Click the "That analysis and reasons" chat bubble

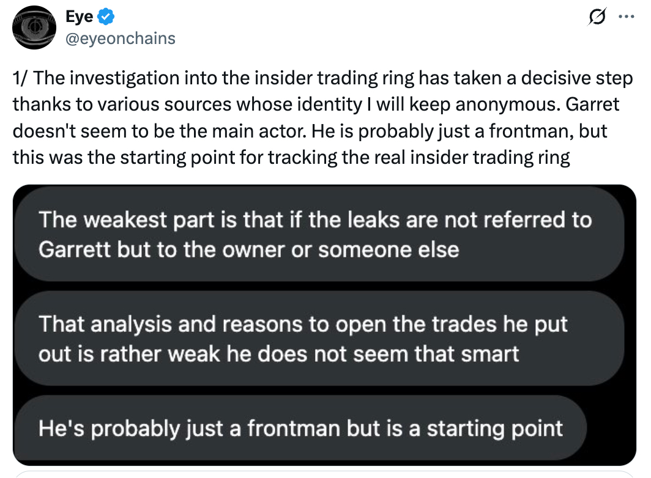[x=303, y=339]
